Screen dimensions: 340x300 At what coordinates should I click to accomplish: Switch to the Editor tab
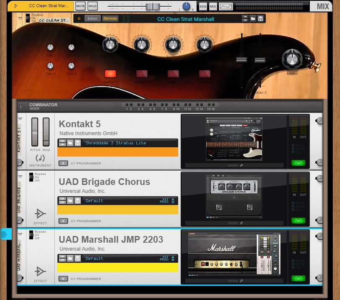pyautogui.click(x=92, y=18)
